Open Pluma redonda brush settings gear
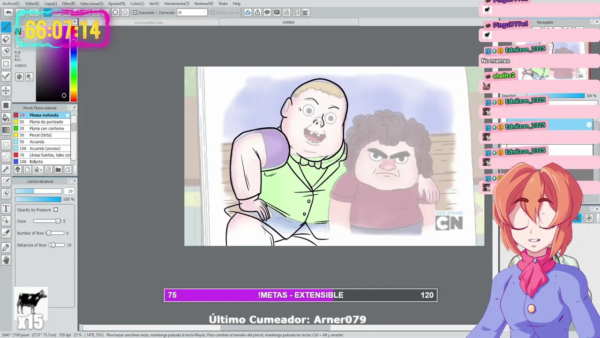The width and height of the screenshot is (600, 338). tap(67, 115)
